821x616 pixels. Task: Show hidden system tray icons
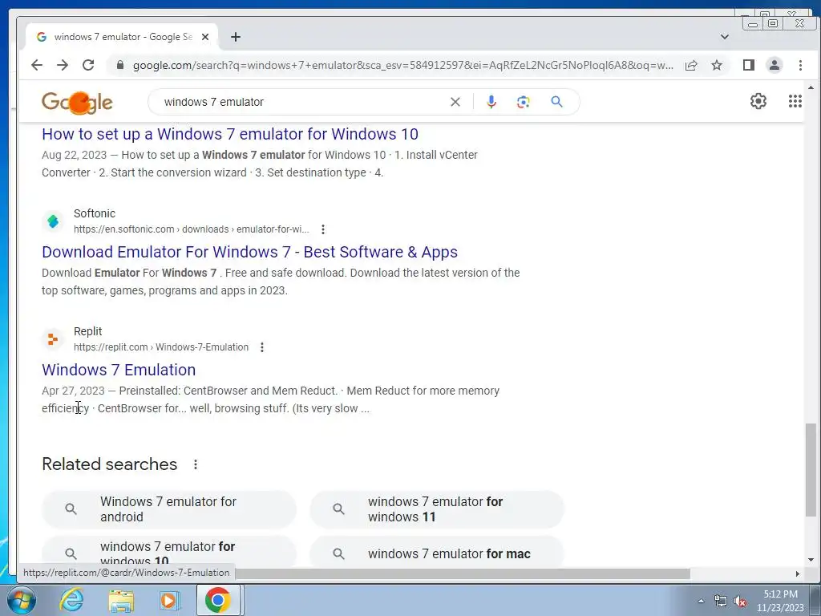[701, 601]
